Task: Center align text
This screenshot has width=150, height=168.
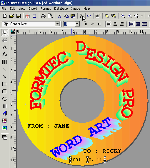Action: pos(115,24)
